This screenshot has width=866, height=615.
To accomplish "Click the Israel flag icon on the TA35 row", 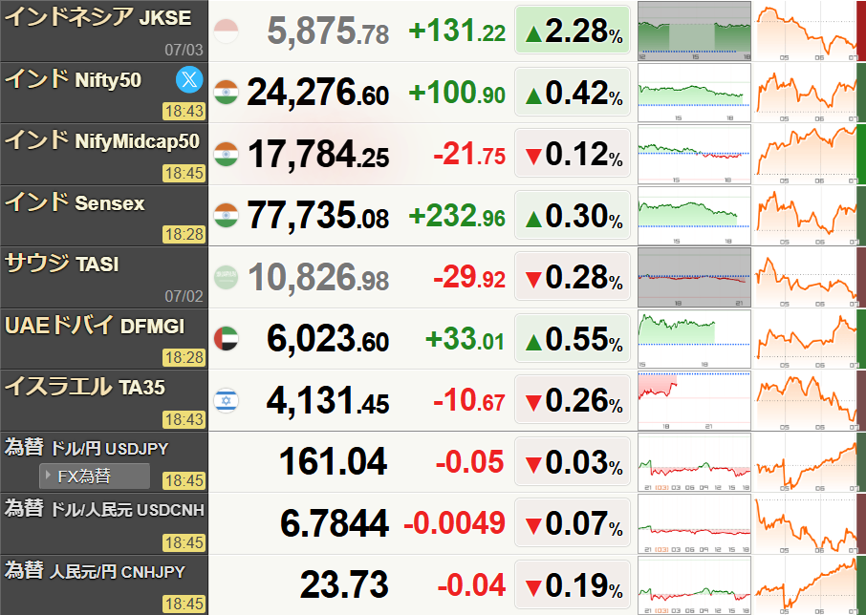I will point(226,400).
